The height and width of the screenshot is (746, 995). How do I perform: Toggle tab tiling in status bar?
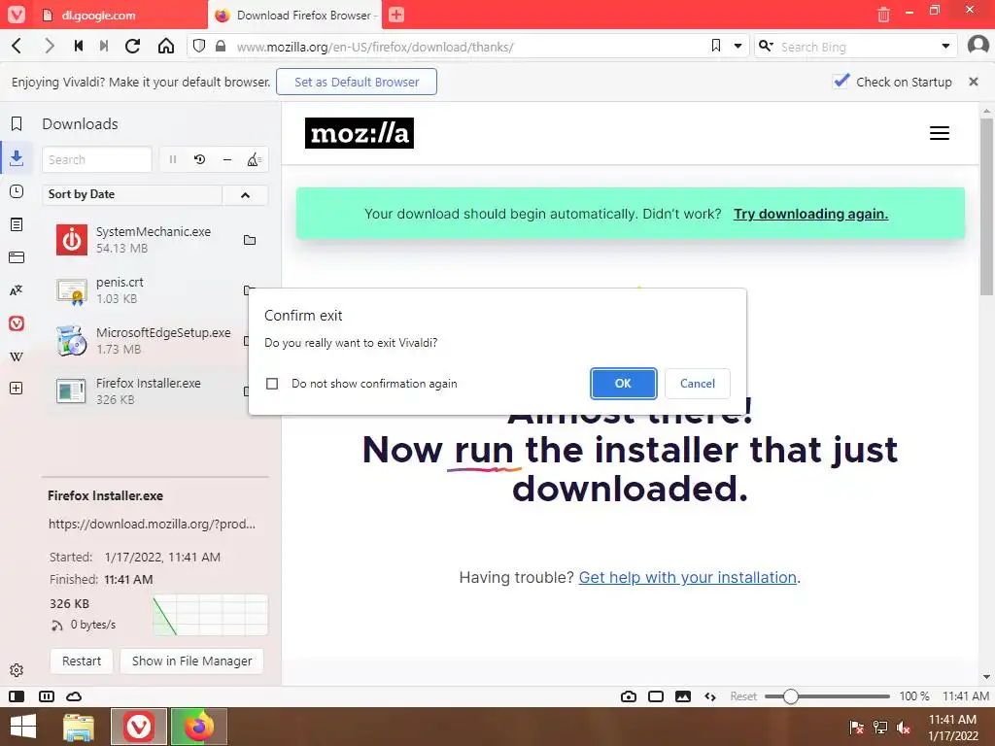pos(47,696)
